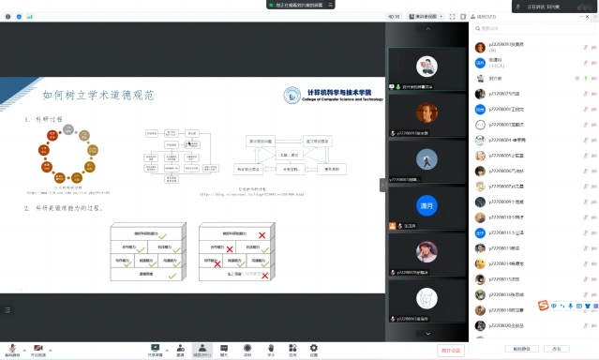Open the more options menu in the members panel
The width and height of the screenshot is (599, 360).
581,17
